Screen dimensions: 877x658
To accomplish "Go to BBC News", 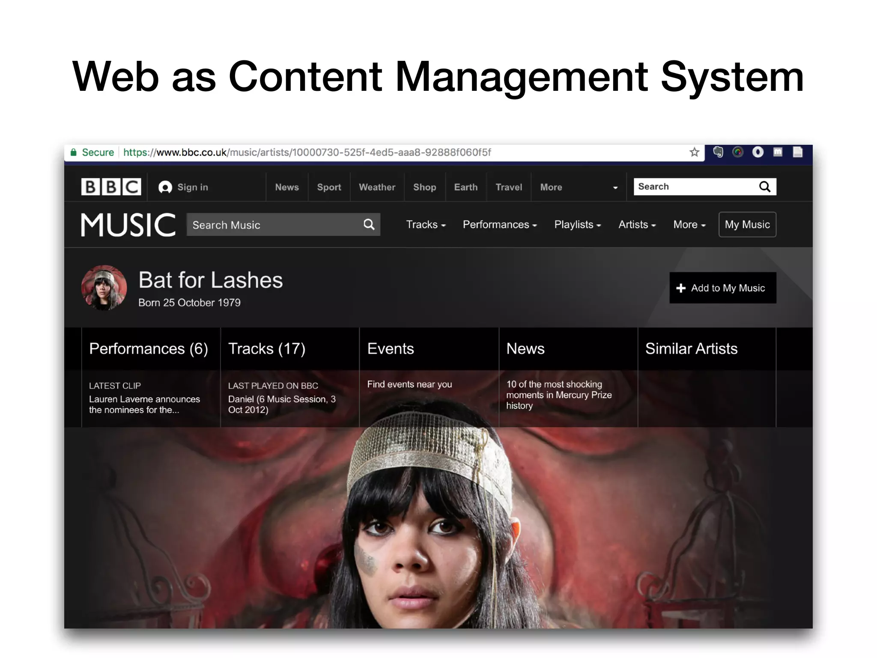I will coord(287,187).
